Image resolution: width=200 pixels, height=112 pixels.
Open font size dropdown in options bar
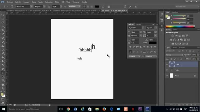point(61,7)
